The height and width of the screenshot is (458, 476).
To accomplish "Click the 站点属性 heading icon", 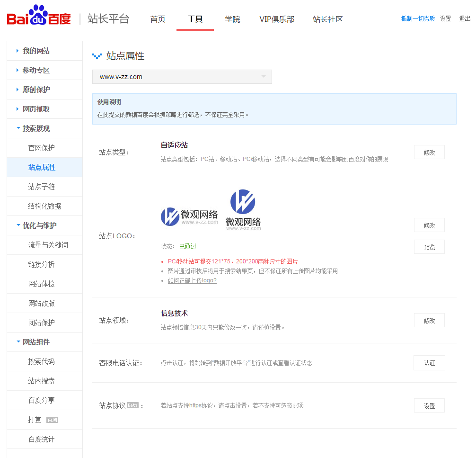I will [97, 56].
